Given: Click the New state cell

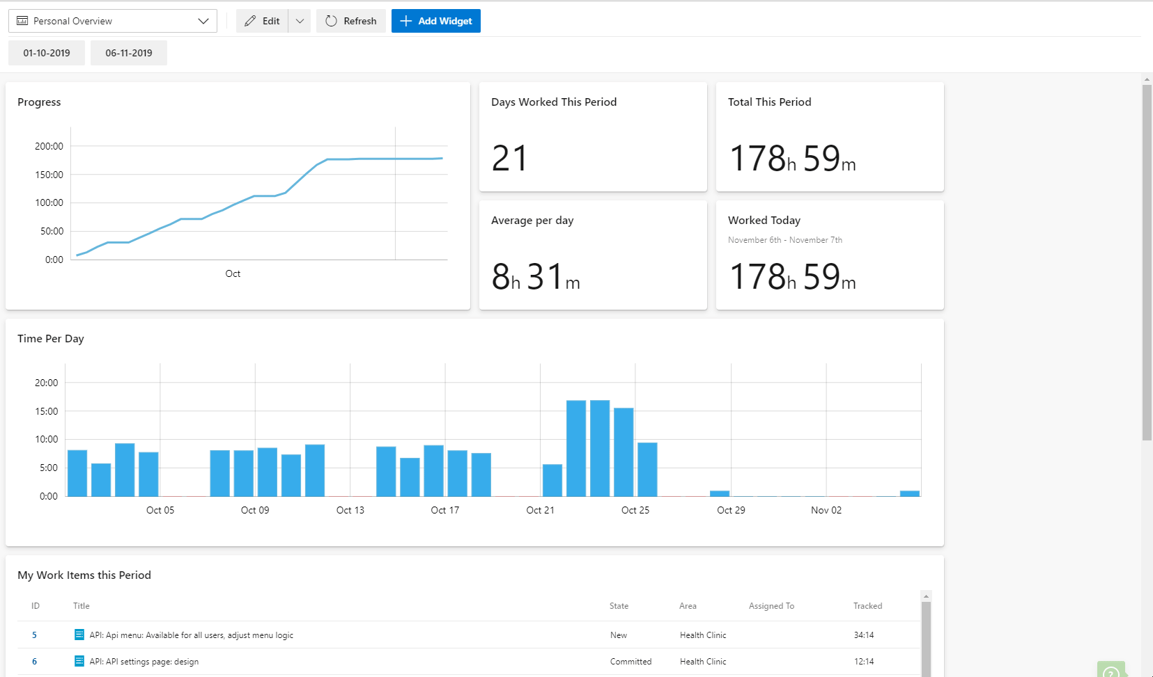Looking at the screenshot, I should point(619,635).
